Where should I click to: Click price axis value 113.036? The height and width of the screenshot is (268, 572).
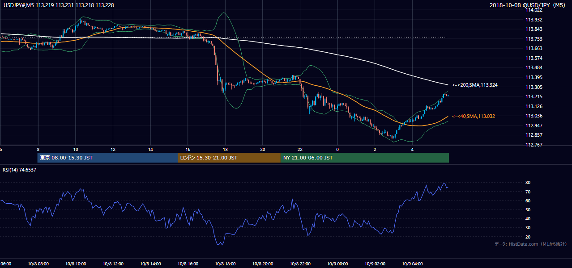534,116
